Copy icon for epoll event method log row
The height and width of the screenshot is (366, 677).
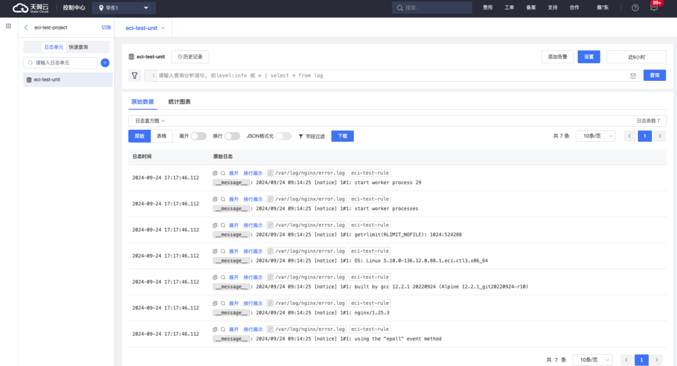click(215, 329)
